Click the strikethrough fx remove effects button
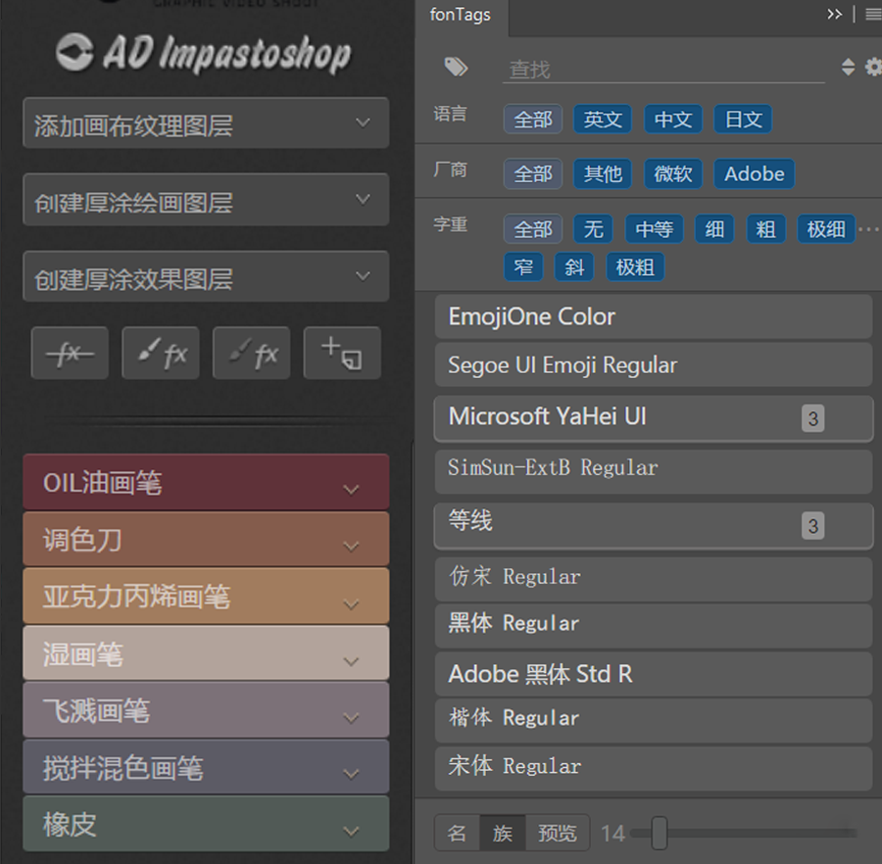Screen dimensions: 882x864 tap(70, 353)
